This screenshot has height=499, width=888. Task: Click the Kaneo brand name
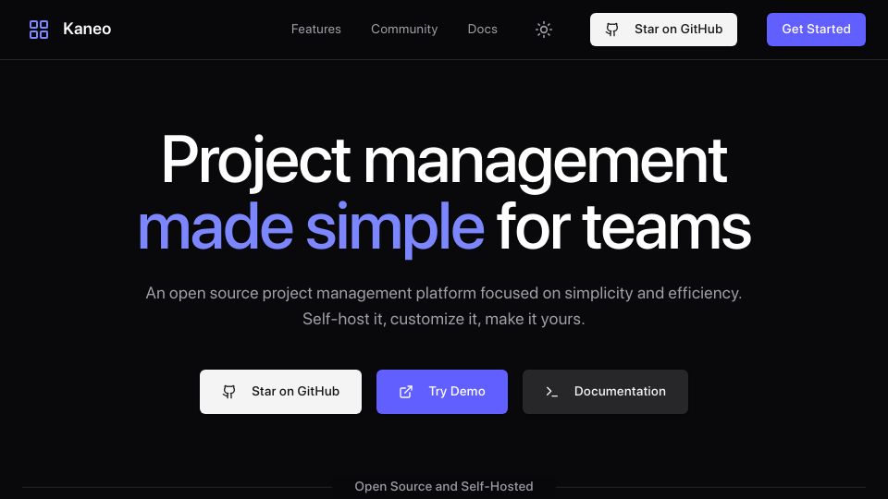(87, 29)
